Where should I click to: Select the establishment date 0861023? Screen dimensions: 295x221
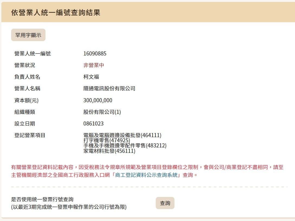93,124
